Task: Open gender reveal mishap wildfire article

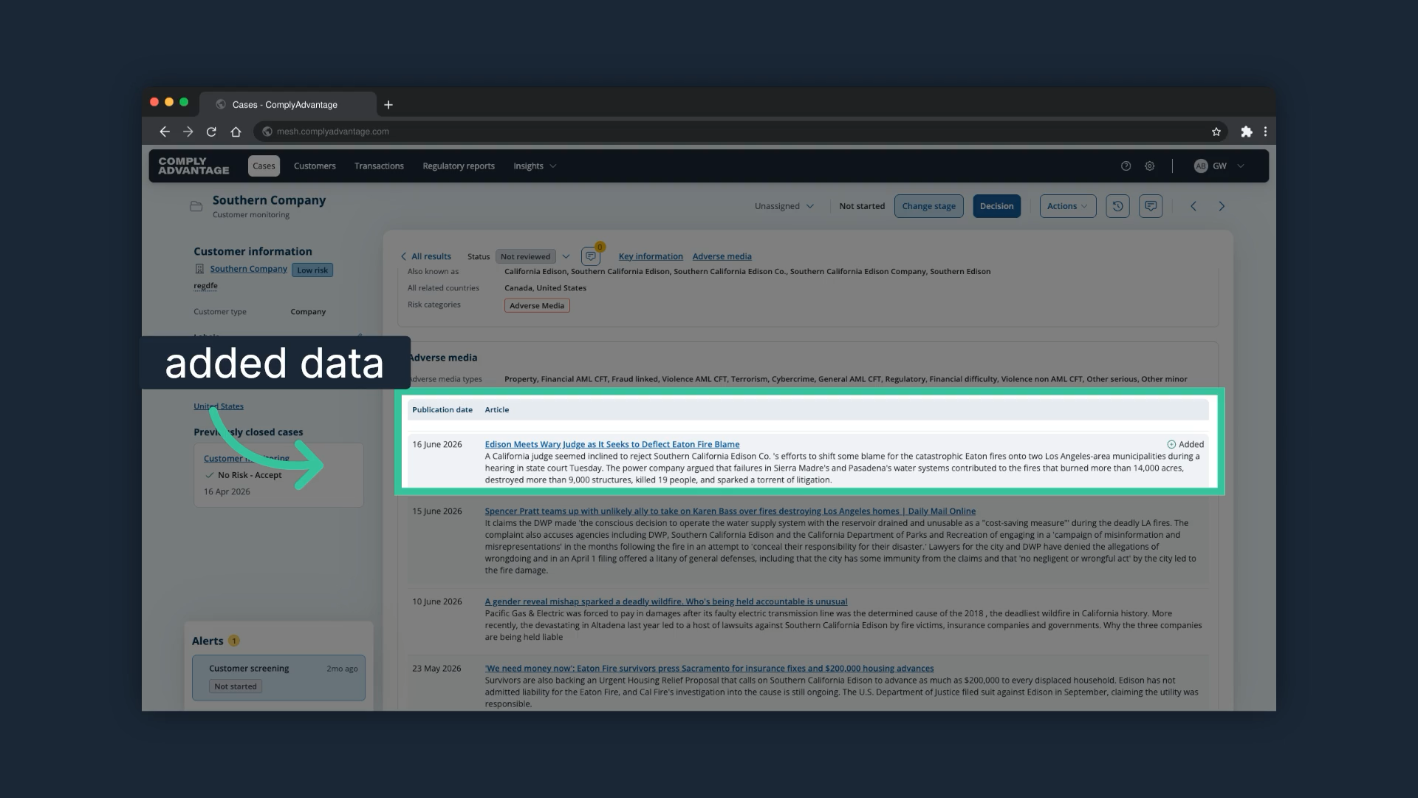Action: pos(665,601)
